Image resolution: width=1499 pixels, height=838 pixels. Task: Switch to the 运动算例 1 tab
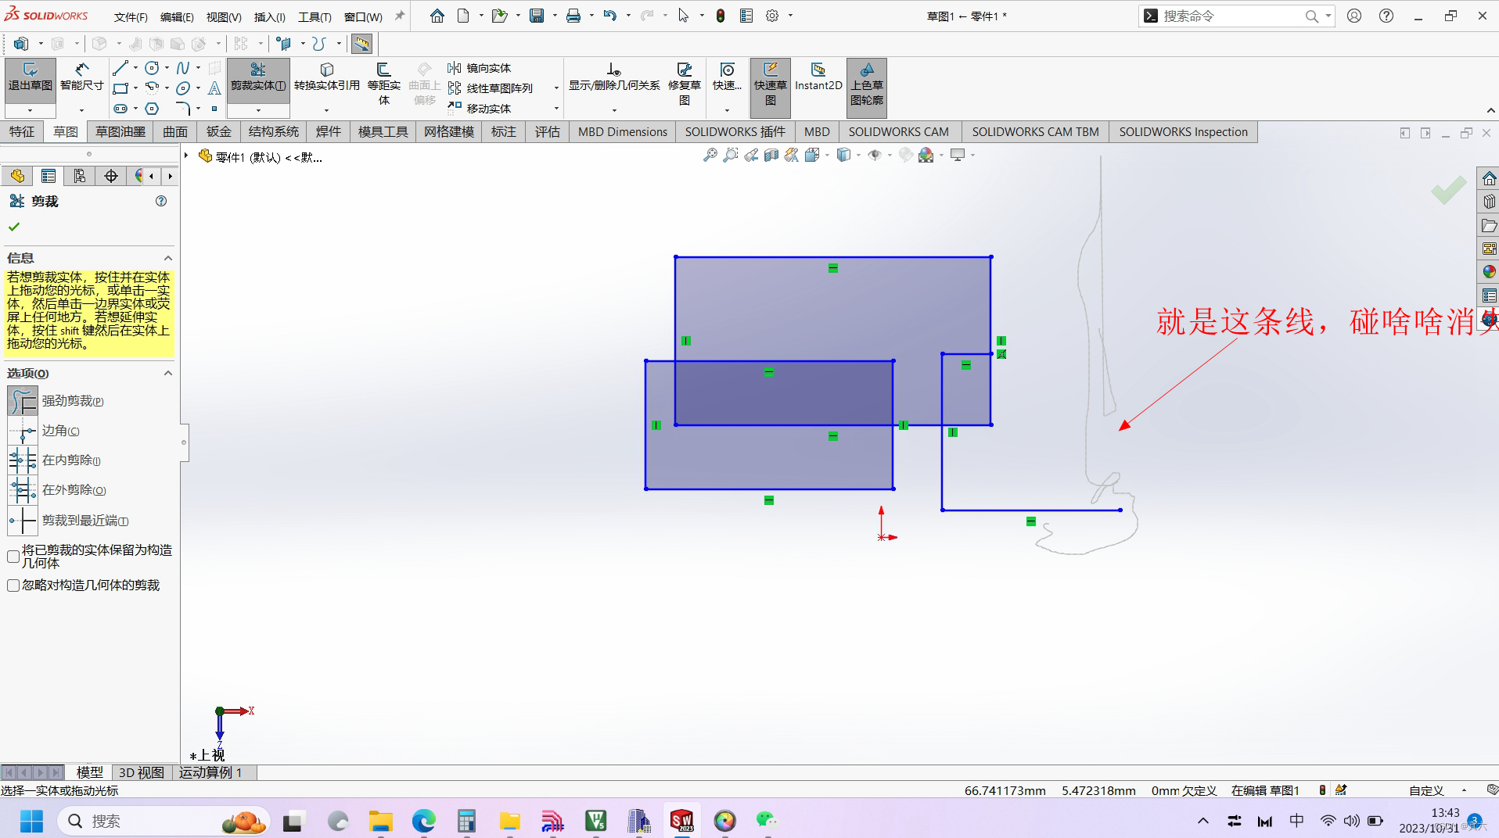pyautogui.click(x=210, y=772)
